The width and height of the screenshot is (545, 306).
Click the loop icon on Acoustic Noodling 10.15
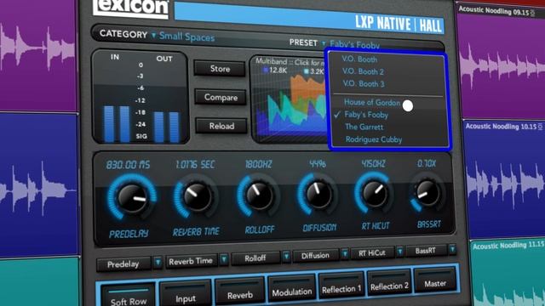[x=540, y=127]
